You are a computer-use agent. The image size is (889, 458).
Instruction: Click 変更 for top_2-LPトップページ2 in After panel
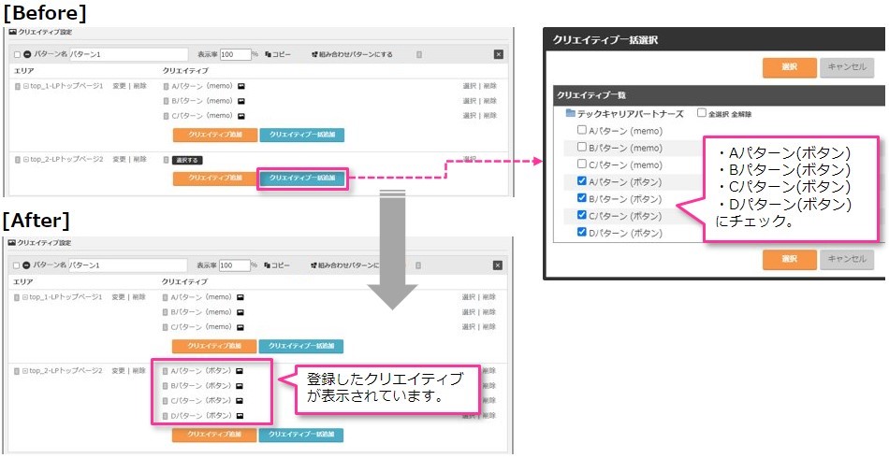click(118, 371)
